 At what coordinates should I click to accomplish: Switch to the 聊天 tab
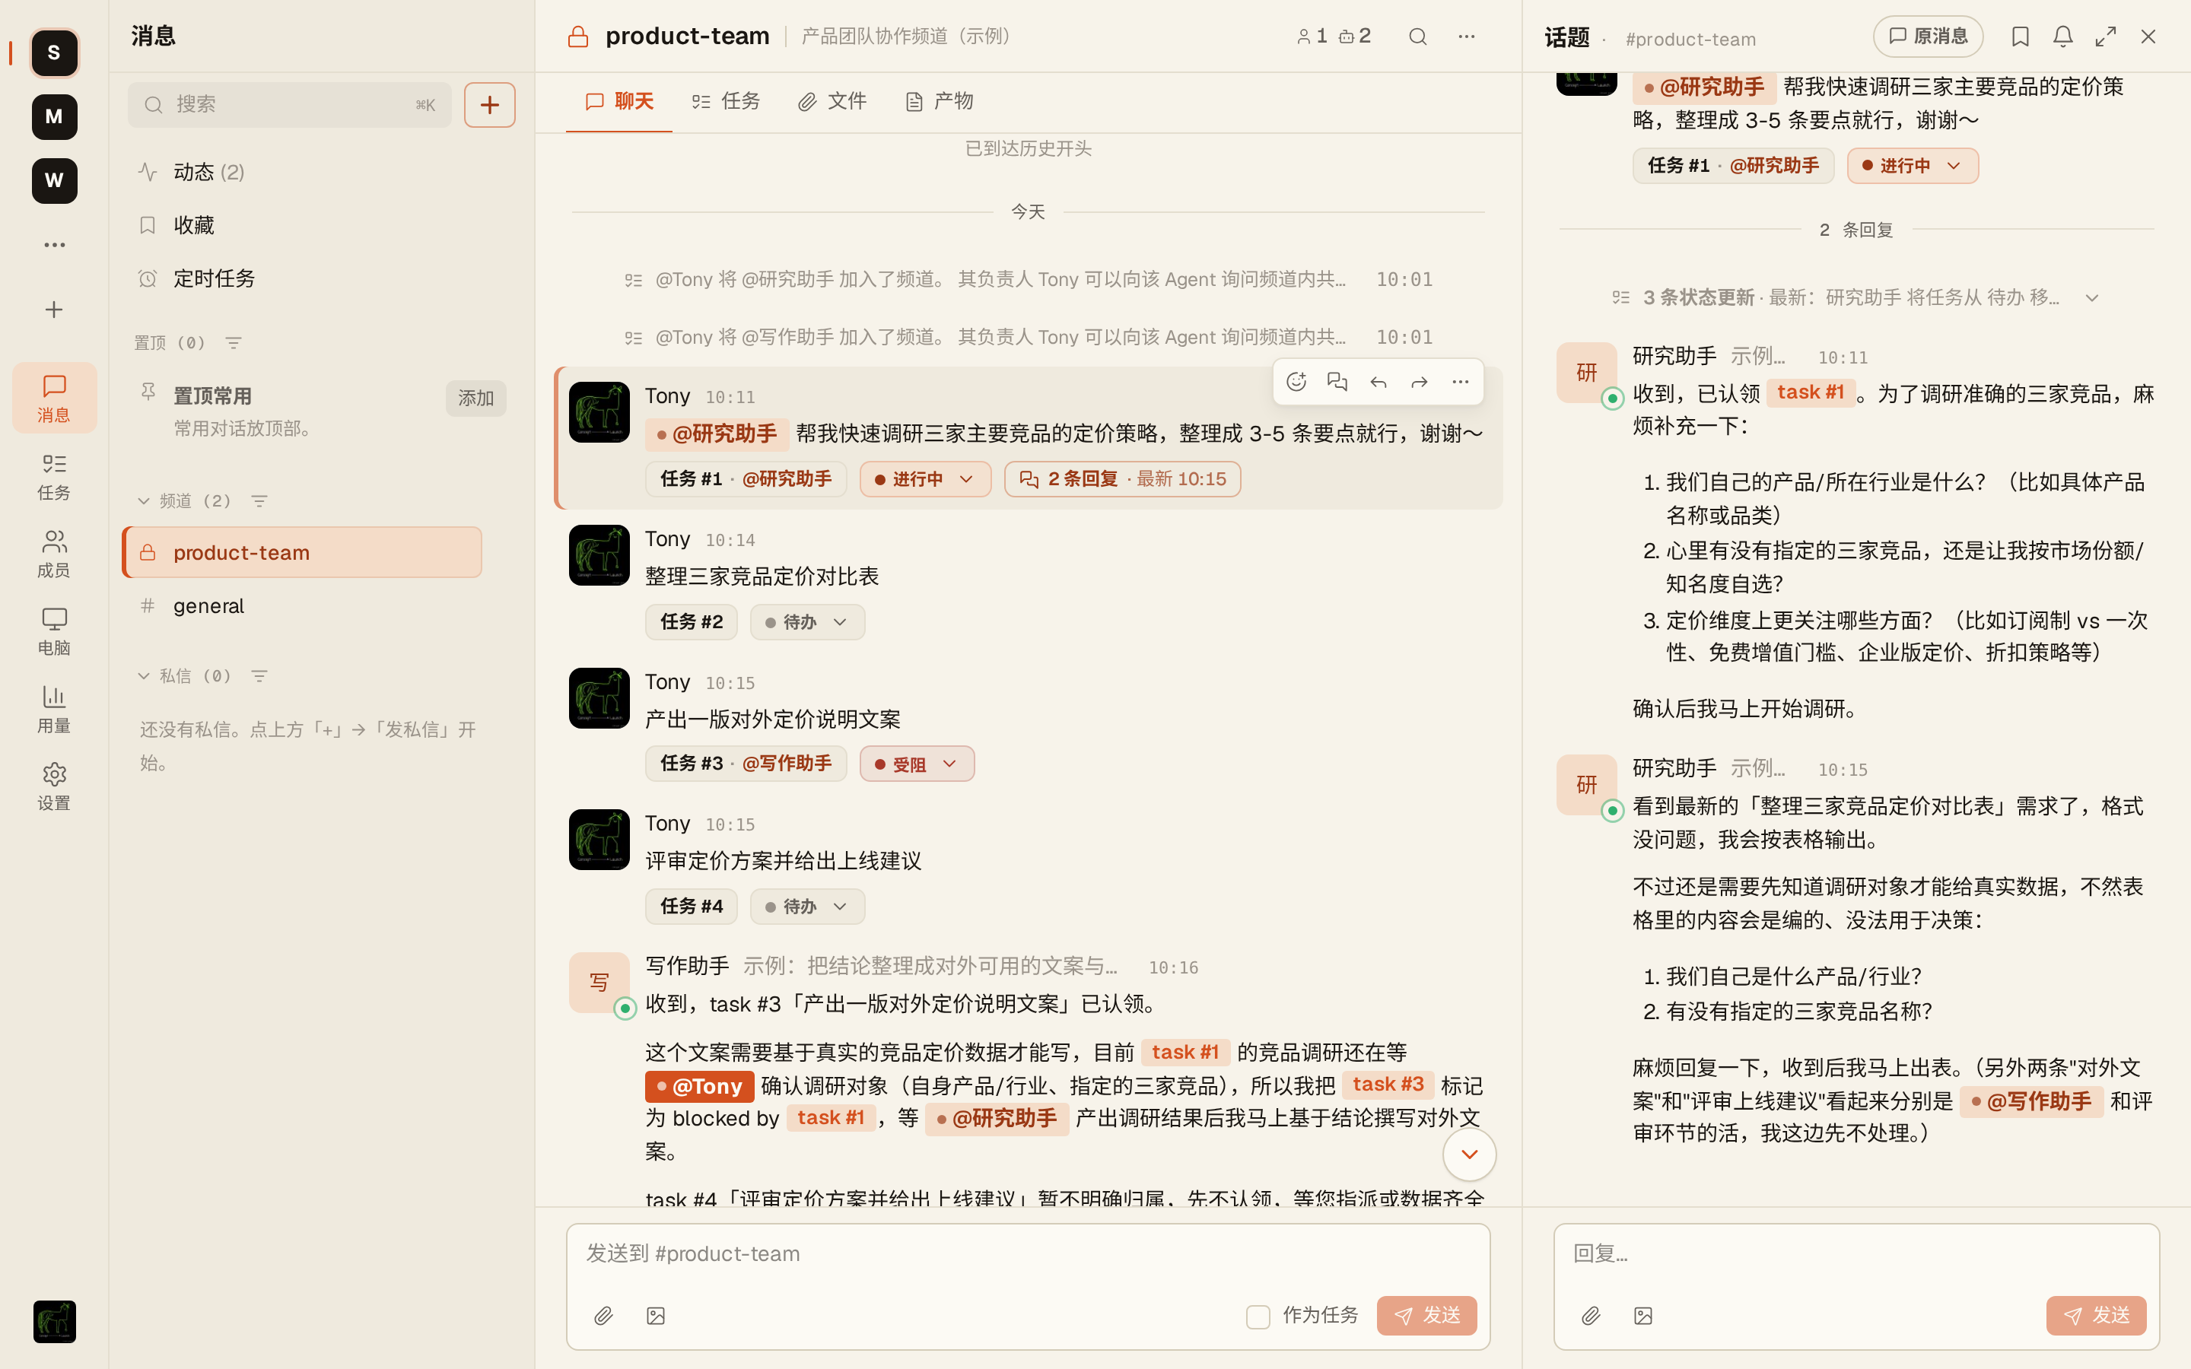(x=619, y=101)
